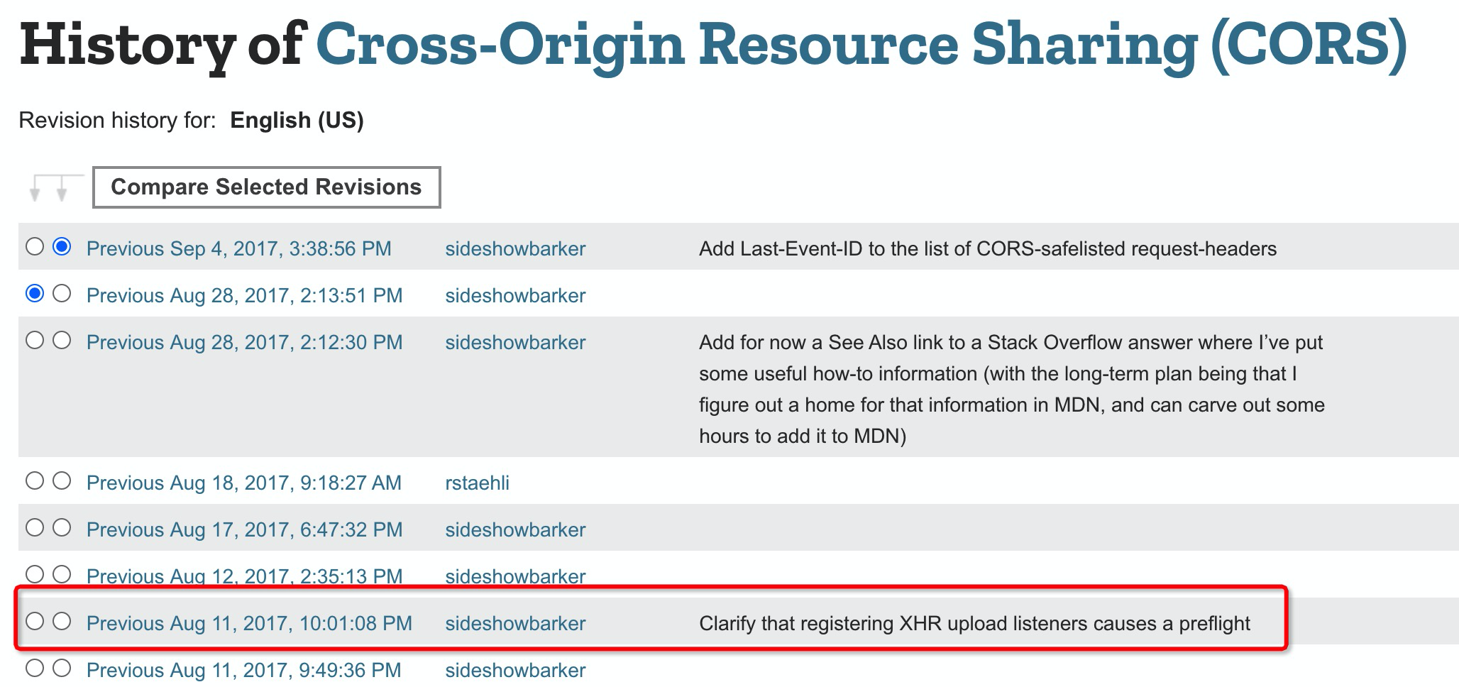Select right radio for Aug 18, 2017 revision

click(62, 480)
